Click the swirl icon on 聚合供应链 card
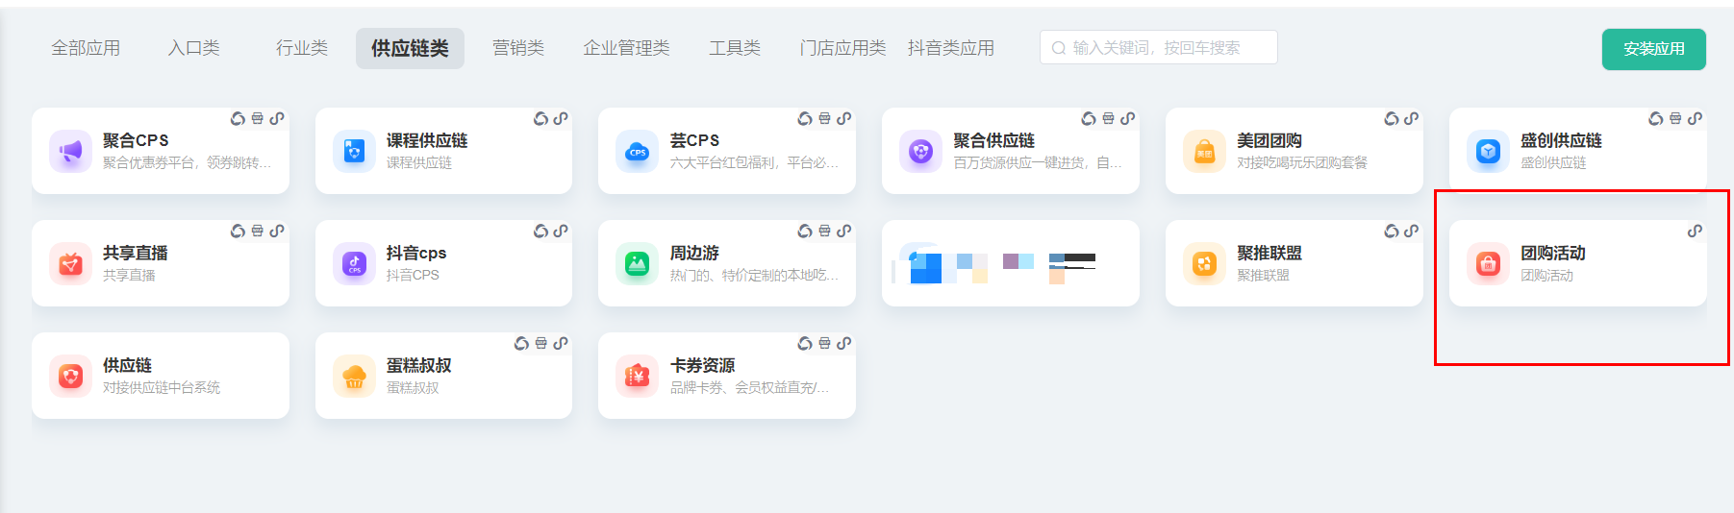The height and width of the screenshot is (513, 1734). click(x=1089, y=119)
